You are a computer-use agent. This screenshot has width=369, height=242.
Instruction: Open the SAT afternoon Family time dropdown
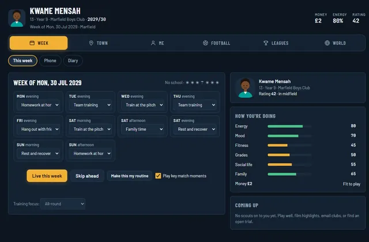(143, 129)
